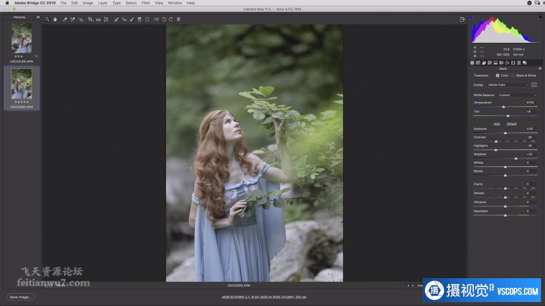Open the Filmstrip panel menu
This screenshot has height=306, width=545.
click(38, 17)
